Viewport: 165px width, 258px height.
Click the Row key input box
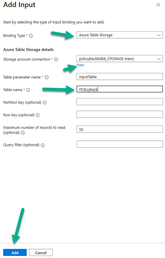[120, 114]
